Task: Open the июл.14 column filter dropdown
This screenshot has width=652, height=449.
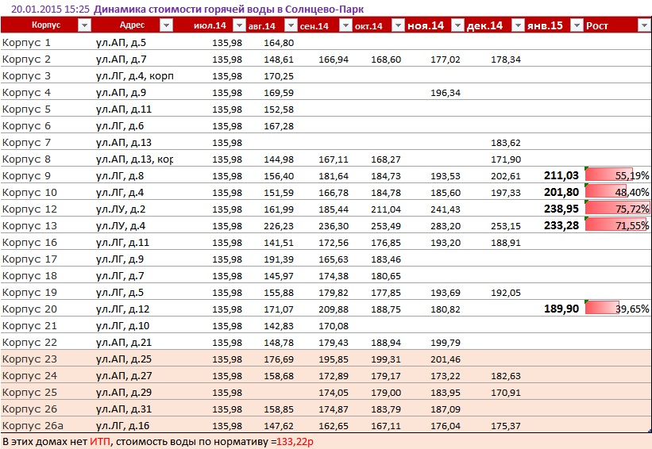Action: tap(239, 25)
